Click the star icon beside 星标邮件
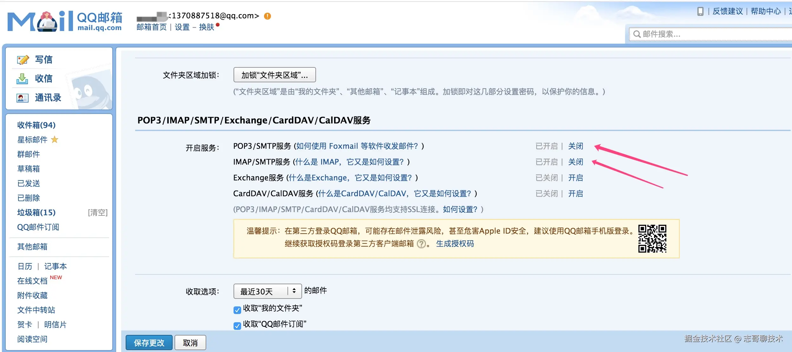Screen dimensions: 792x352 tap(55, 140)
